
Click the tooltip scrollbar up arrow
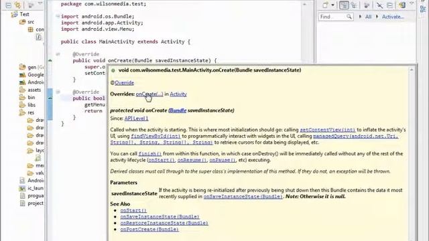point(411,70)
